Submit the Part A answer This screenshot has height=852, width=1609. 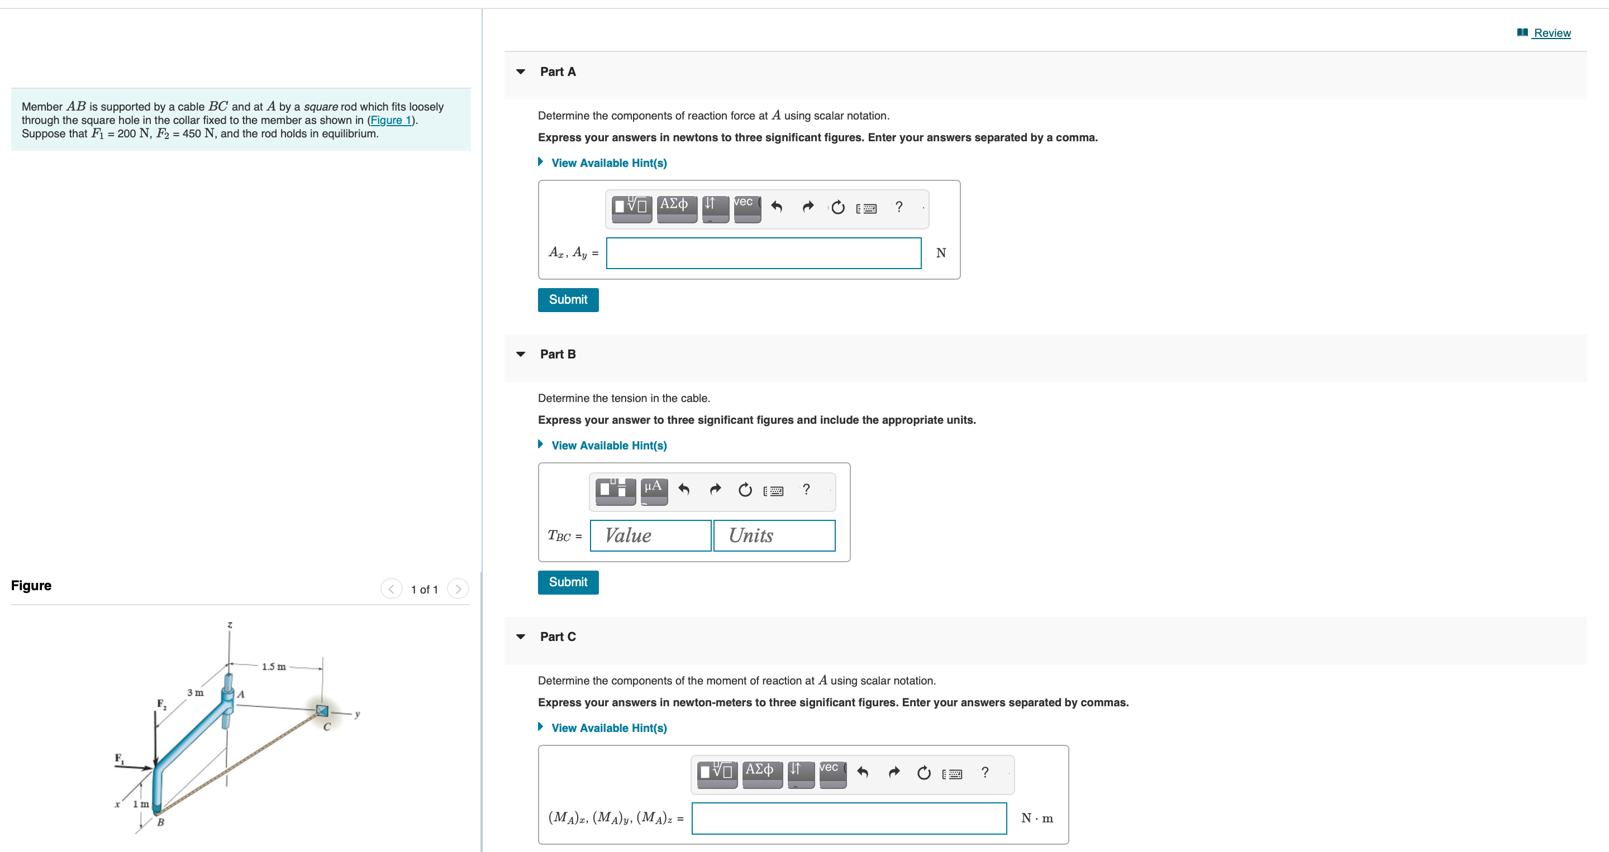click(x=567, y=300)
